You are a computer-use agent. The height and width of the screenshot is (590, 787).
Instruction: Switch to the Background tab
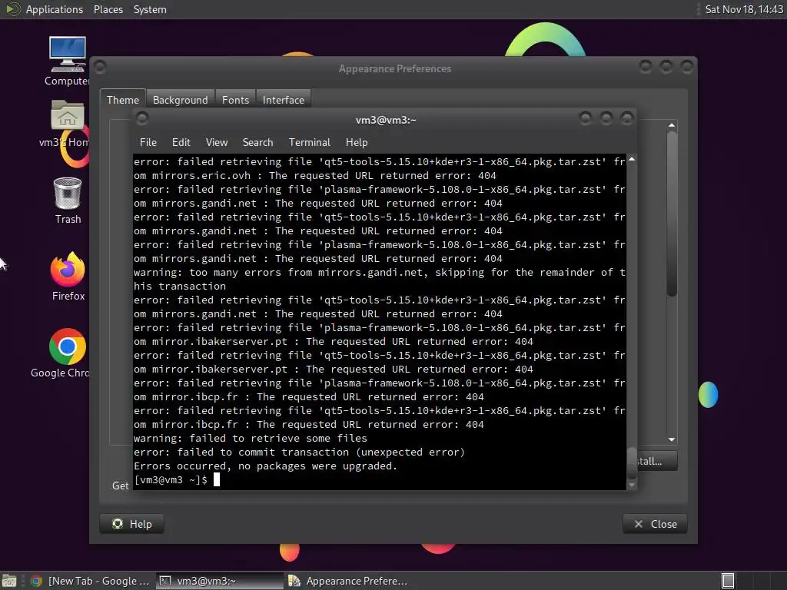click(180, 100)
